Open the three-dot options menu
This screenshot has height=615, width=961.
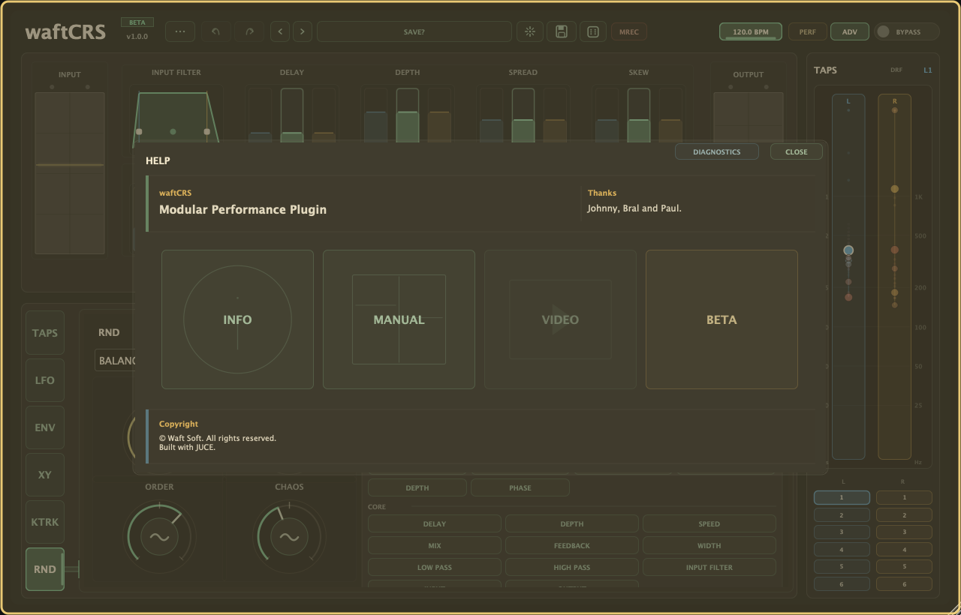180,31
